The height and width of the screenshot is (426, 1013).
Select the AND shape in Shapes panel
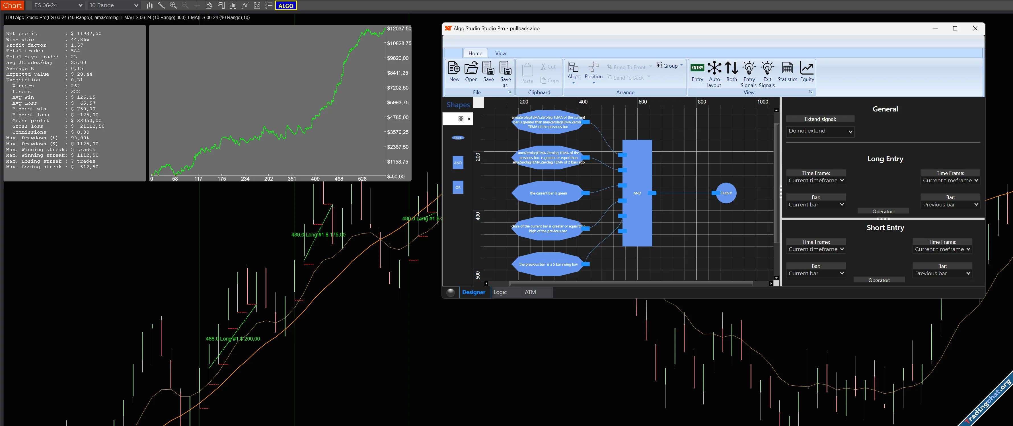point(458,163)
